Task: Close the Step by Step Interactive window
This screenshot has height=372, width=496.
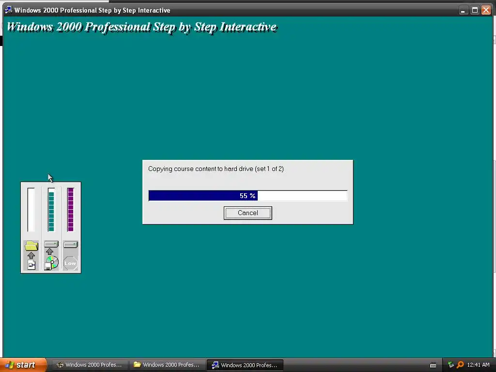Action: click(x=486, y=10)
